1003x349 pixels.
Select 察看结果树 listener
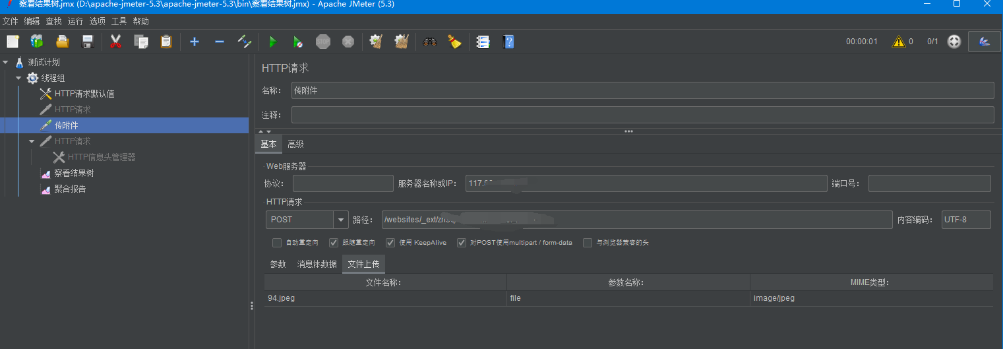(x=74, y=173)
